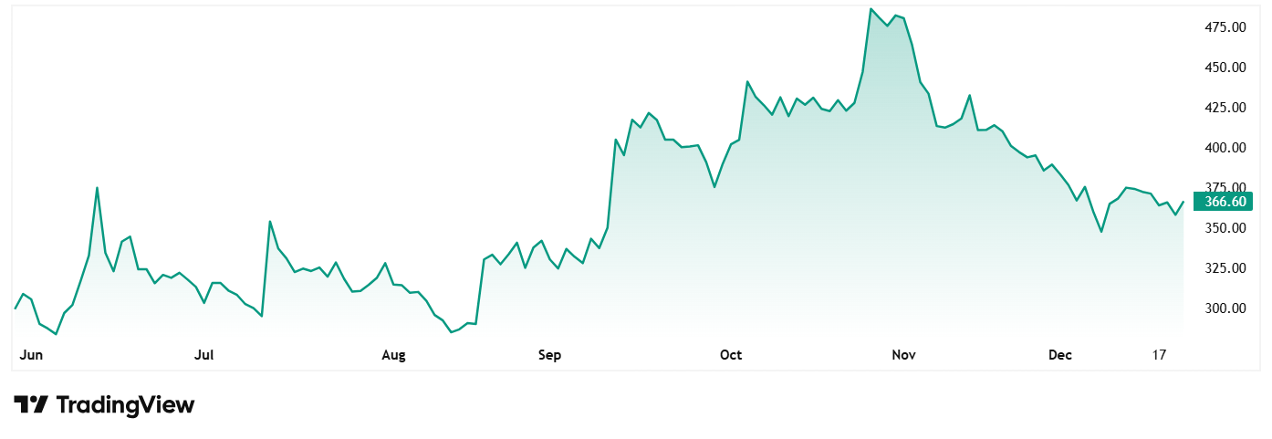Image resolution: width=1272 pixels, height=439 pixels.
Task: Select the 450.00 level on the price axis
Action: 1225,68
